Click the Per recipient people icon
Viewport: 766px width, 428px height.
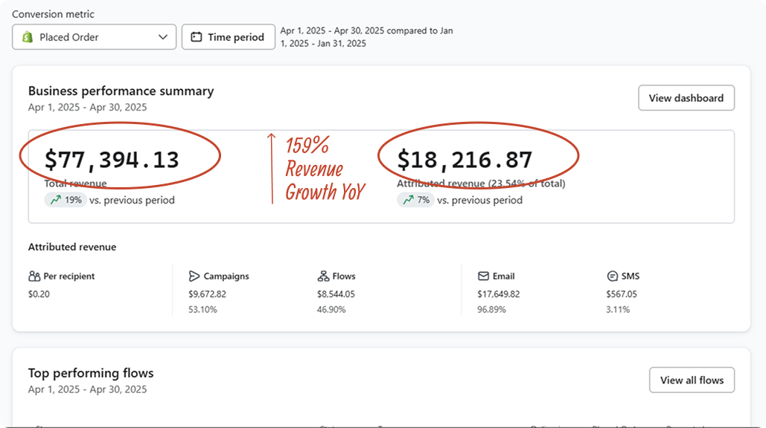click(x=34, y=276)
